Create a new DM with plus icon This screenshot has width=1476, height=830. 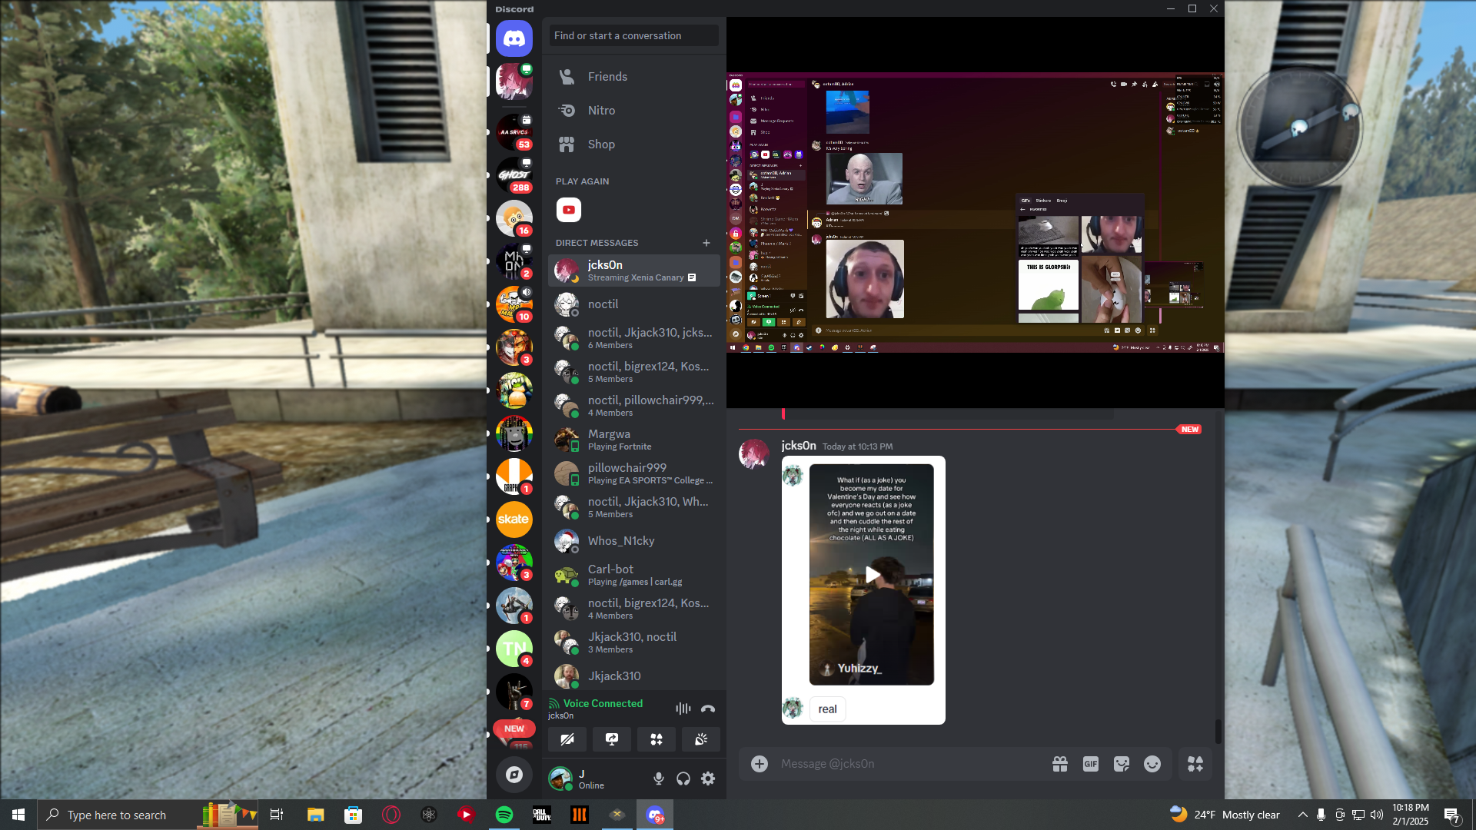click(706, 243)
